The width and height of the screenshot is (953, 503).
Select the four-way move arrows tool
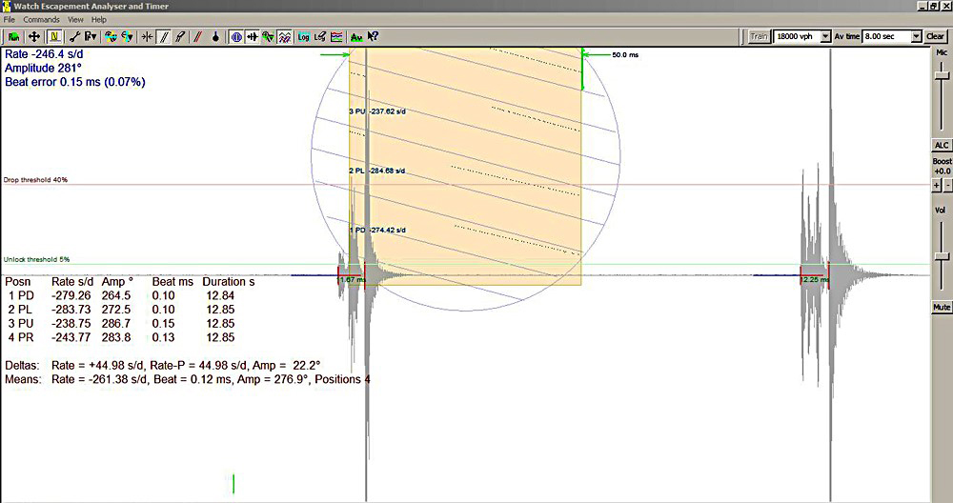[x=34, y=37]
